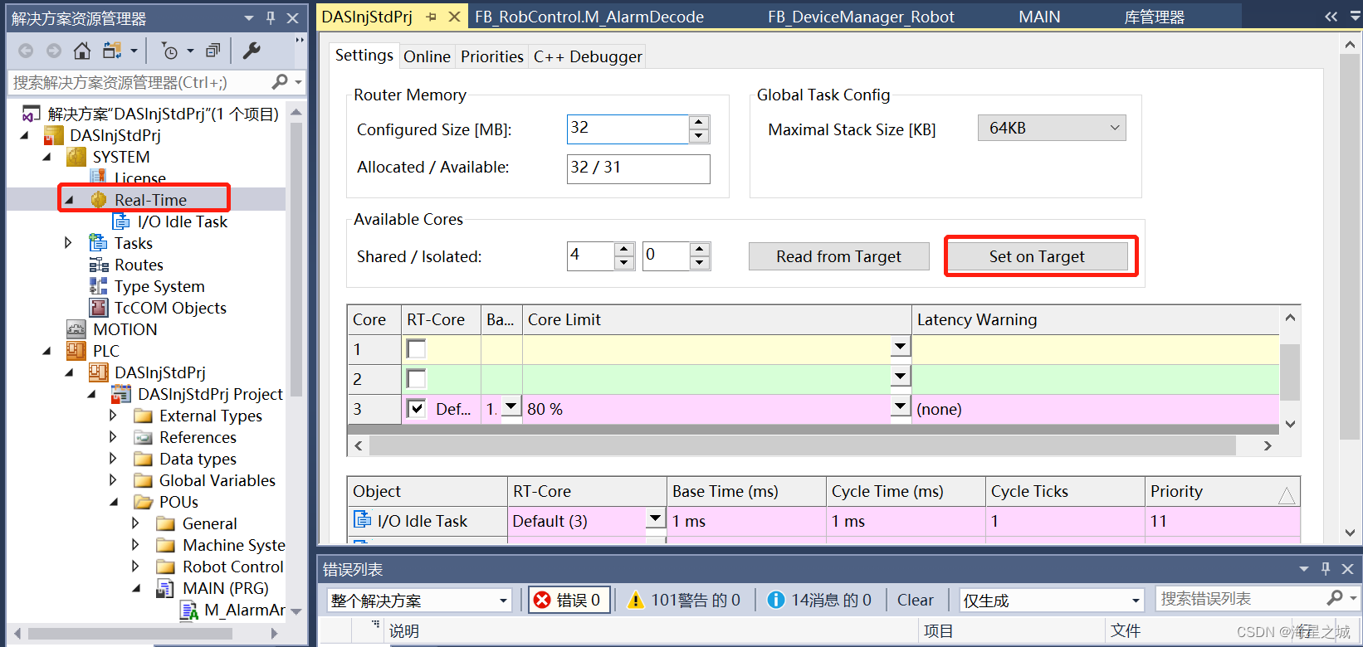This screenshot has width=1363, height=647.
Task: Click the error icon in Errors filter
Action: (x=542, y=600)
